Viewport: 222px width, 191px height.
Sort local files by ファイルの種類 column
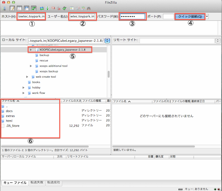94,101
